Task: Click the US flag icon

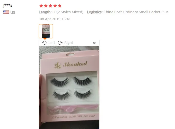Action: click(6, 12)
